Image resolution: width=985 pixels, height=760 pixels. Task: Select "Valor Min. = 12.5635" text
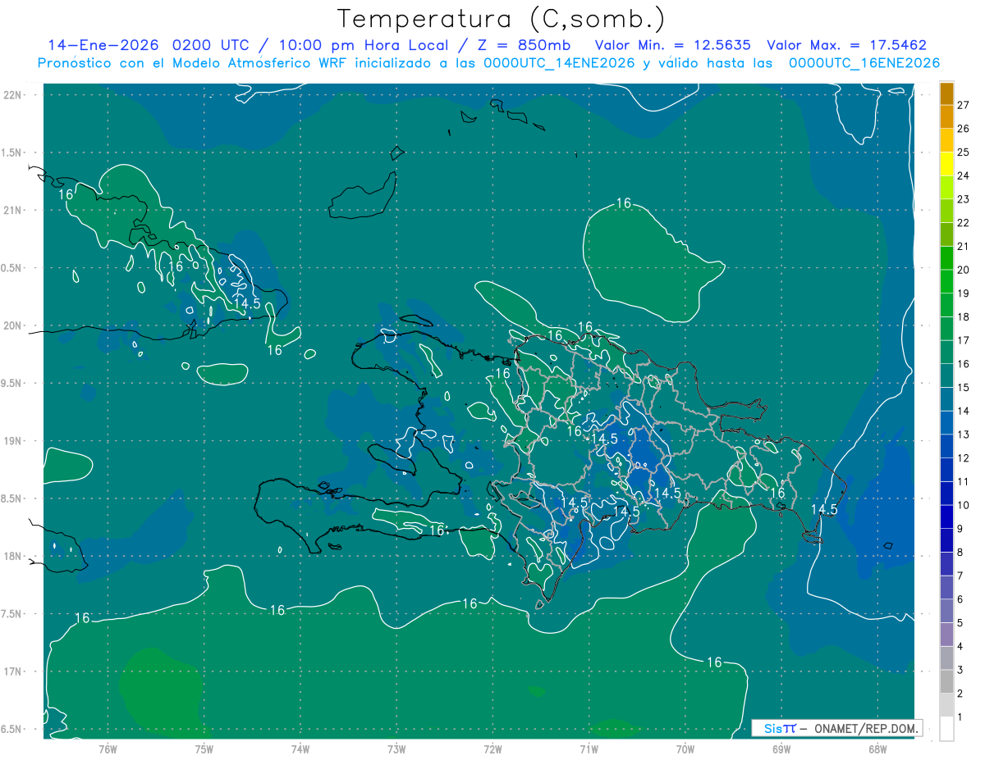(x=673, y=45)
